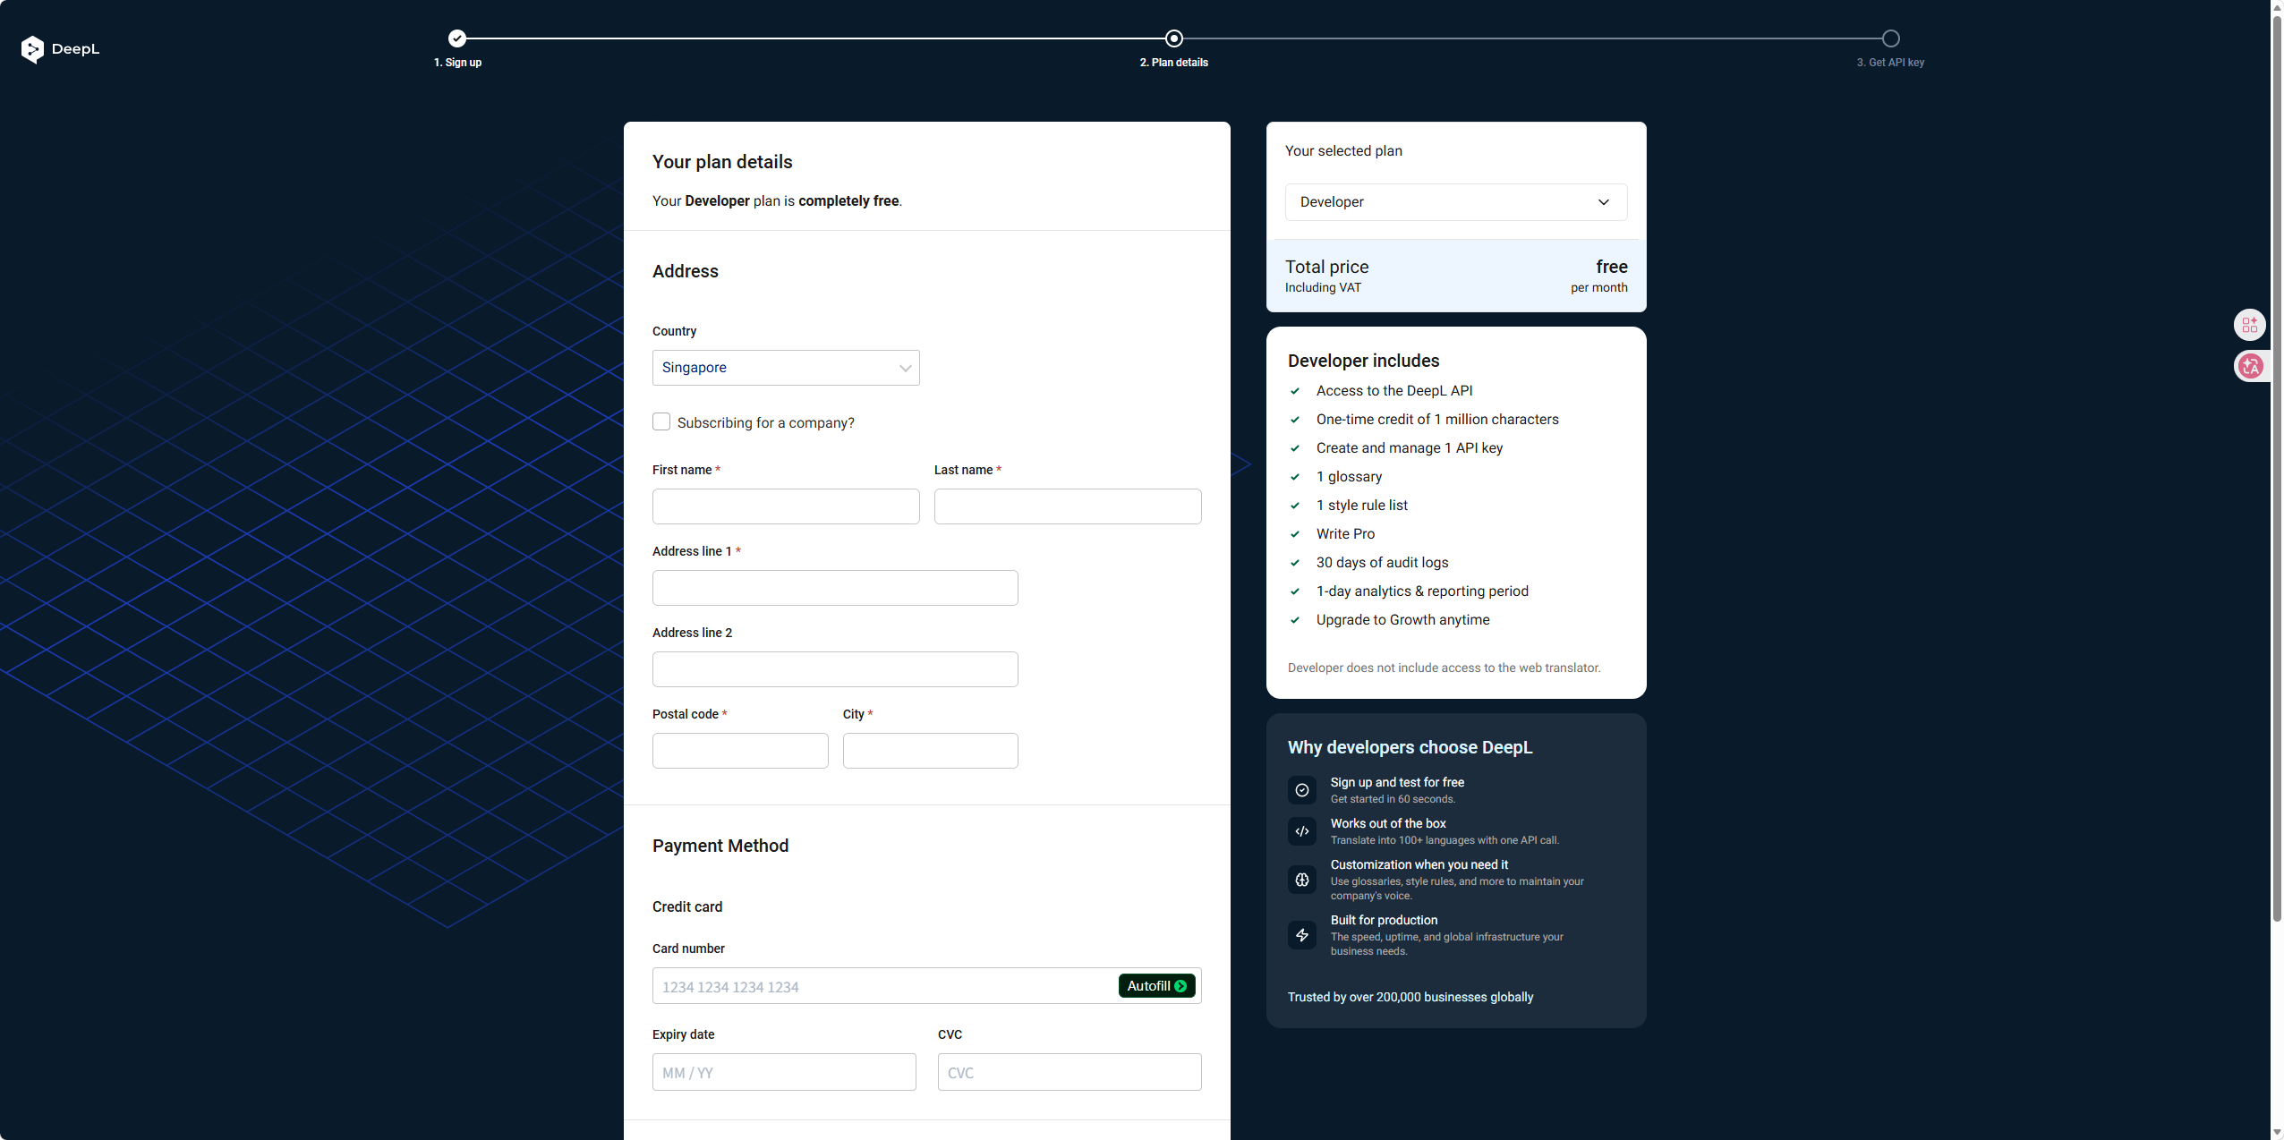Click into the Address line 1 field
Screen dimensions: 2284x1140
[835, 588]
